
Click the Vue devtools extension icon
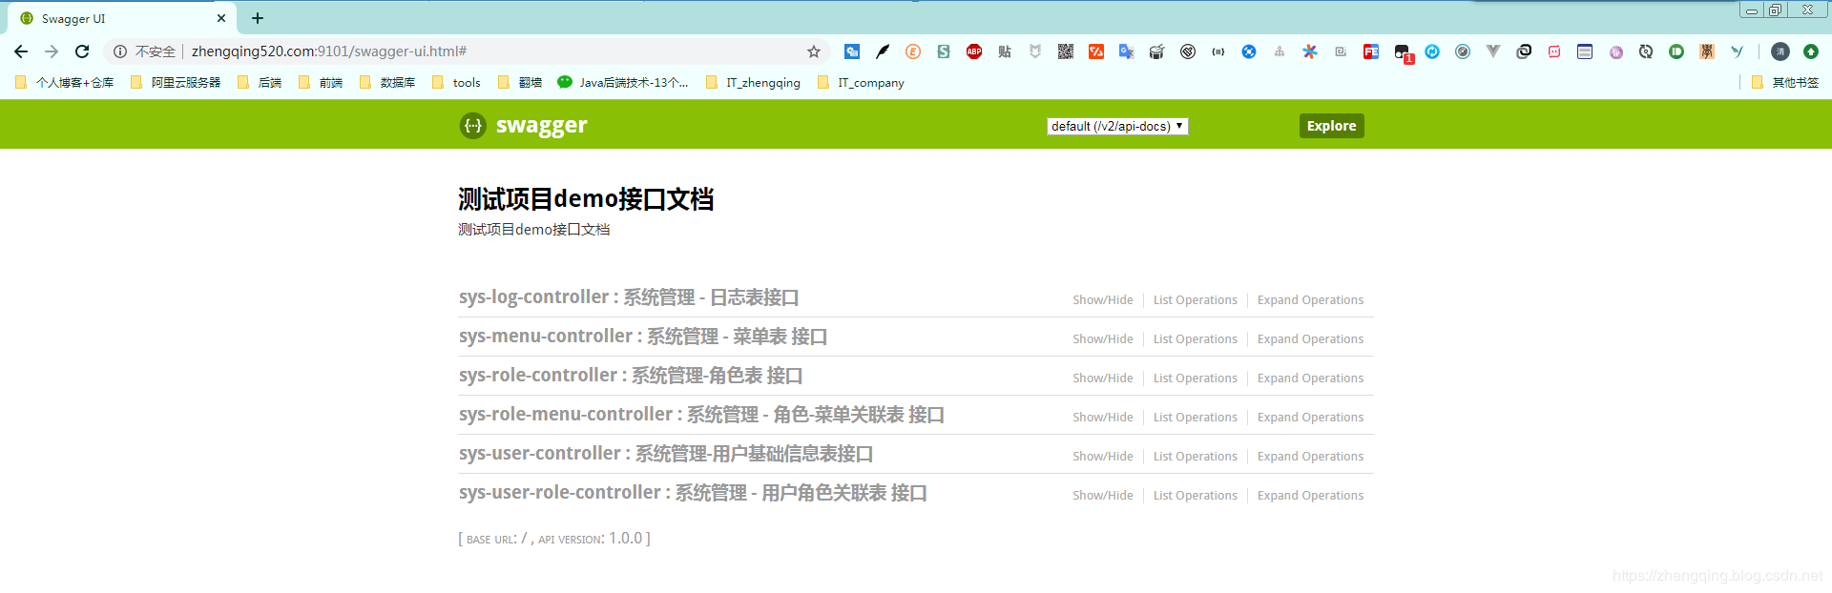pos(1493,51)
